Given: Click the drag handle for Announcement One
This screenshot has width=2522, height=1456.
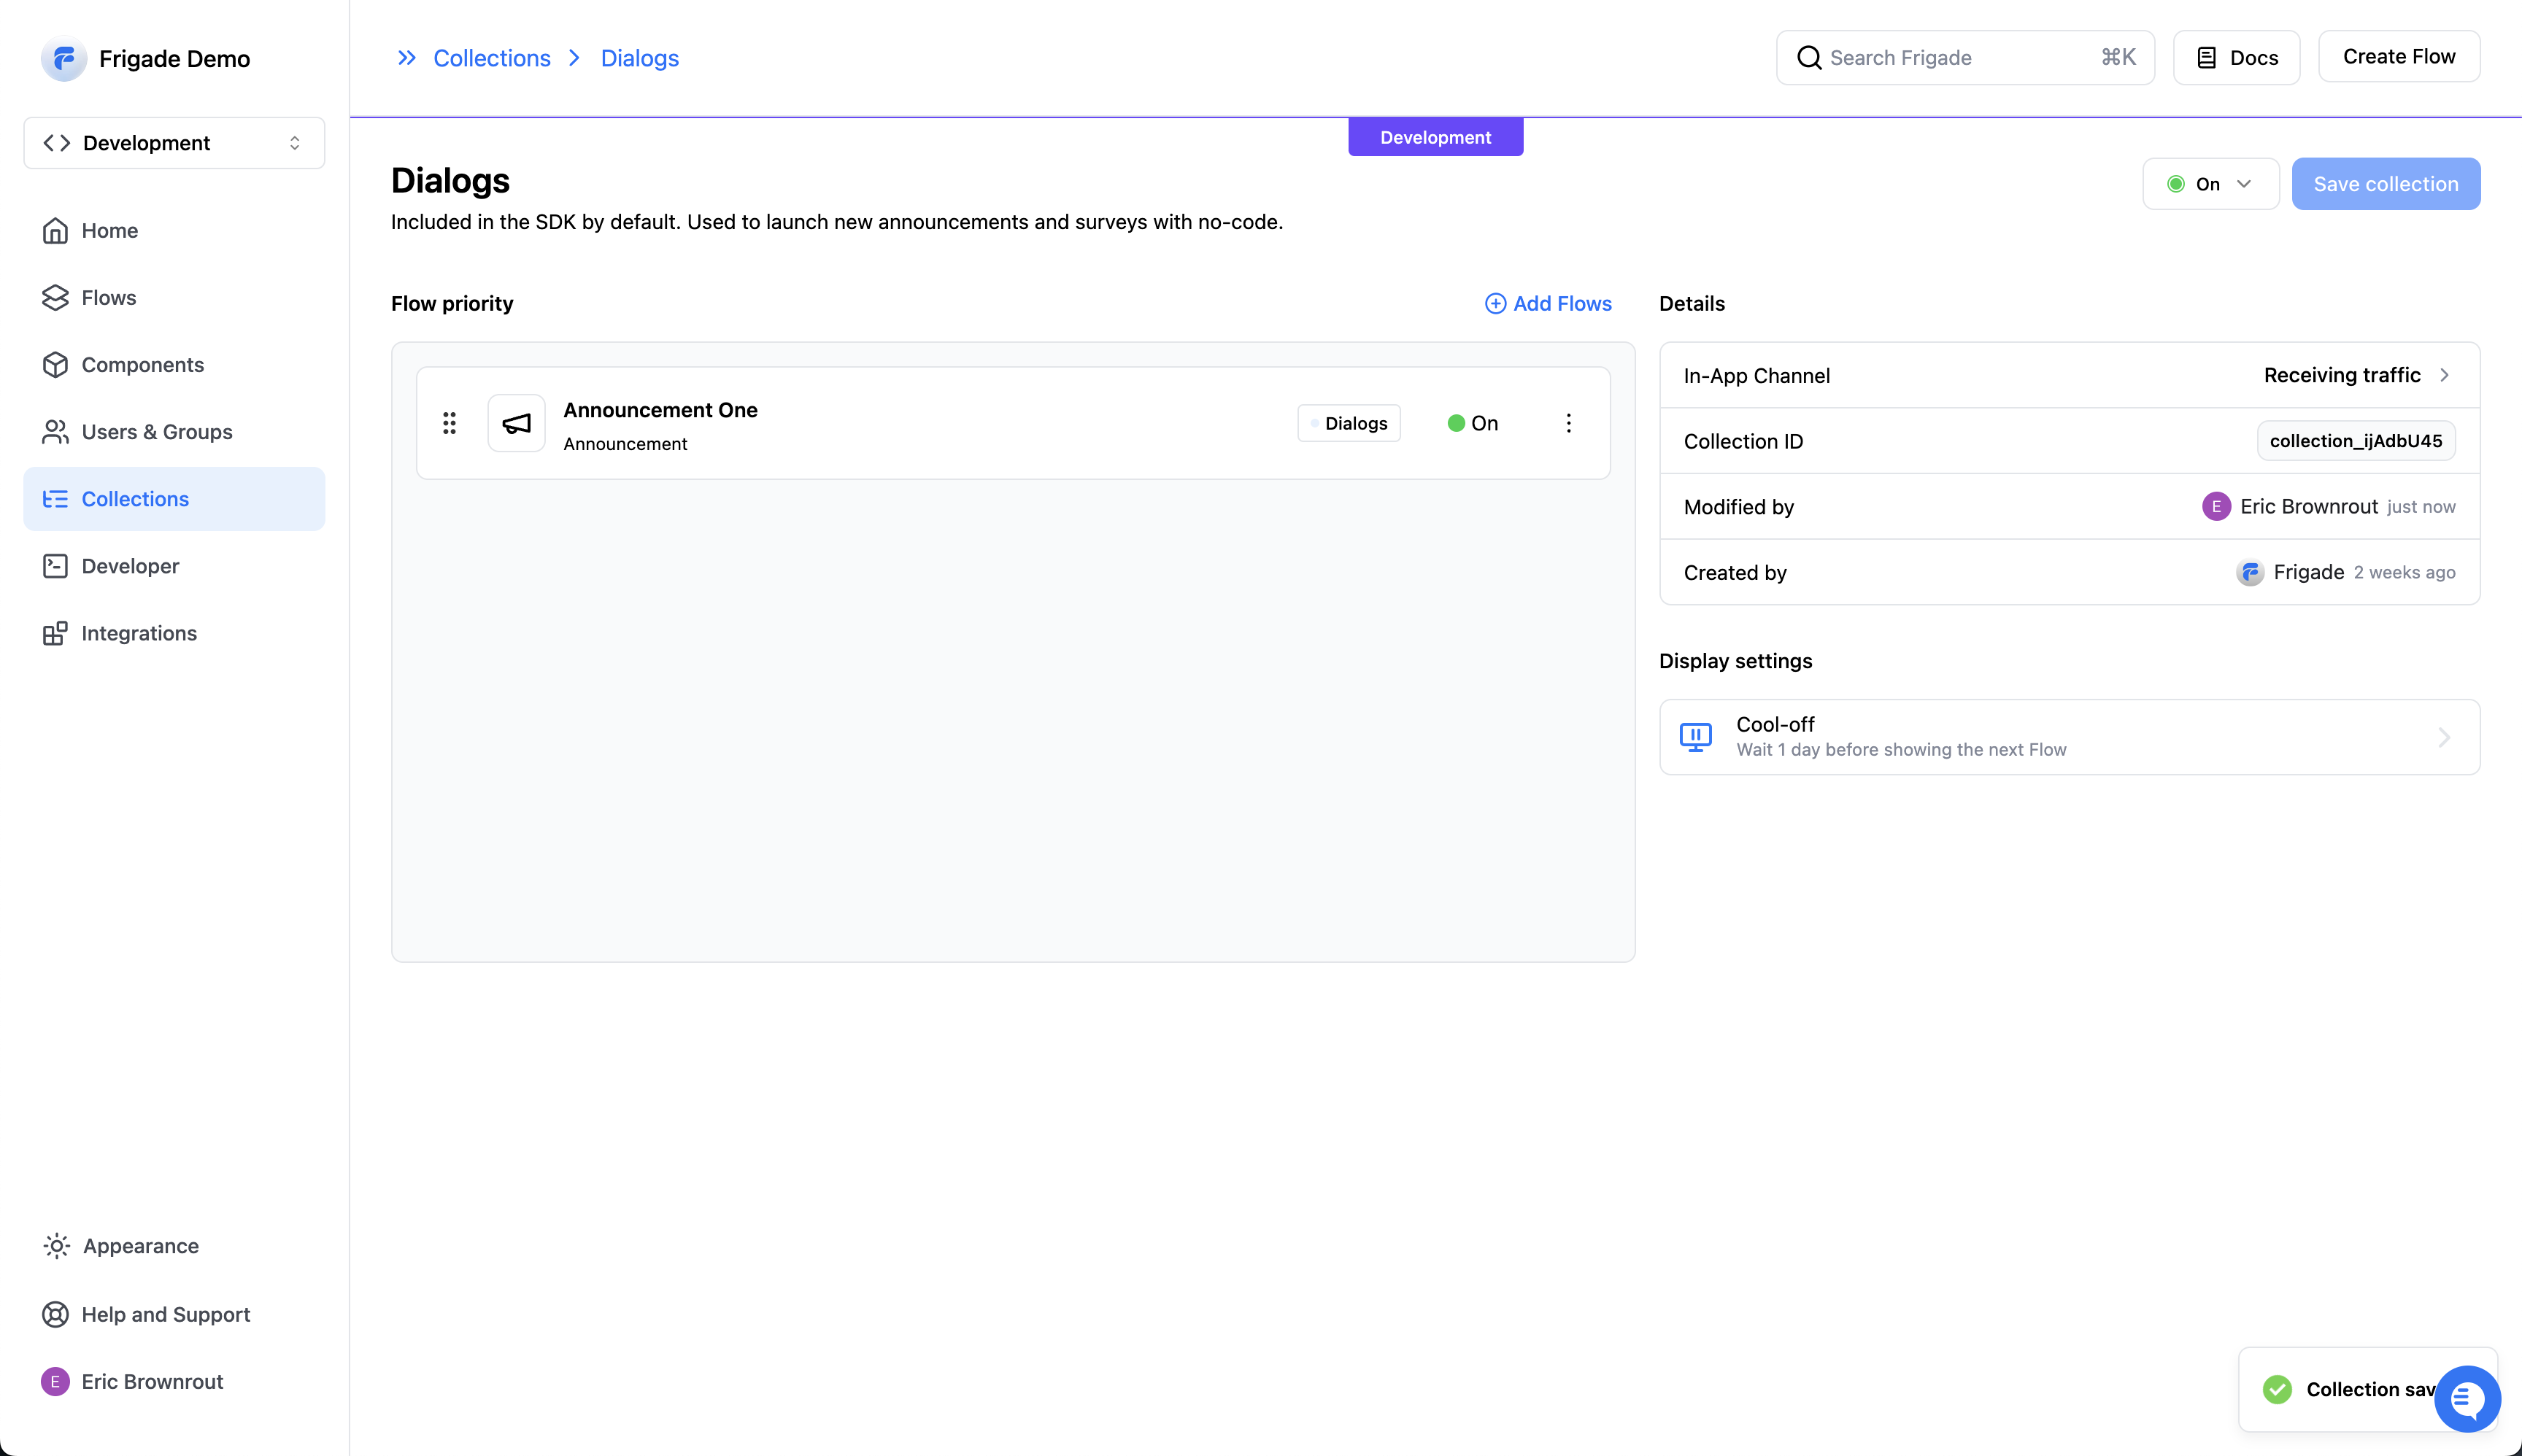Looking at the screenshot, I should point(450,423).
